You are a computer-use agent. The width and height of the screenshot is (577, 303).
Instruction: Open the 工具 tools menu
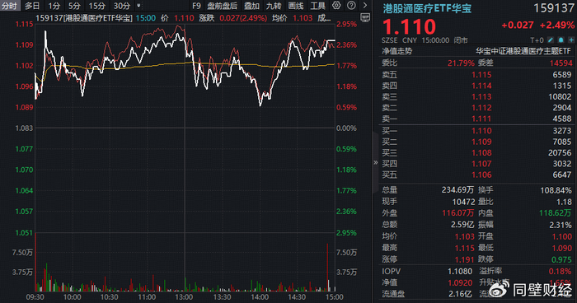317,6
